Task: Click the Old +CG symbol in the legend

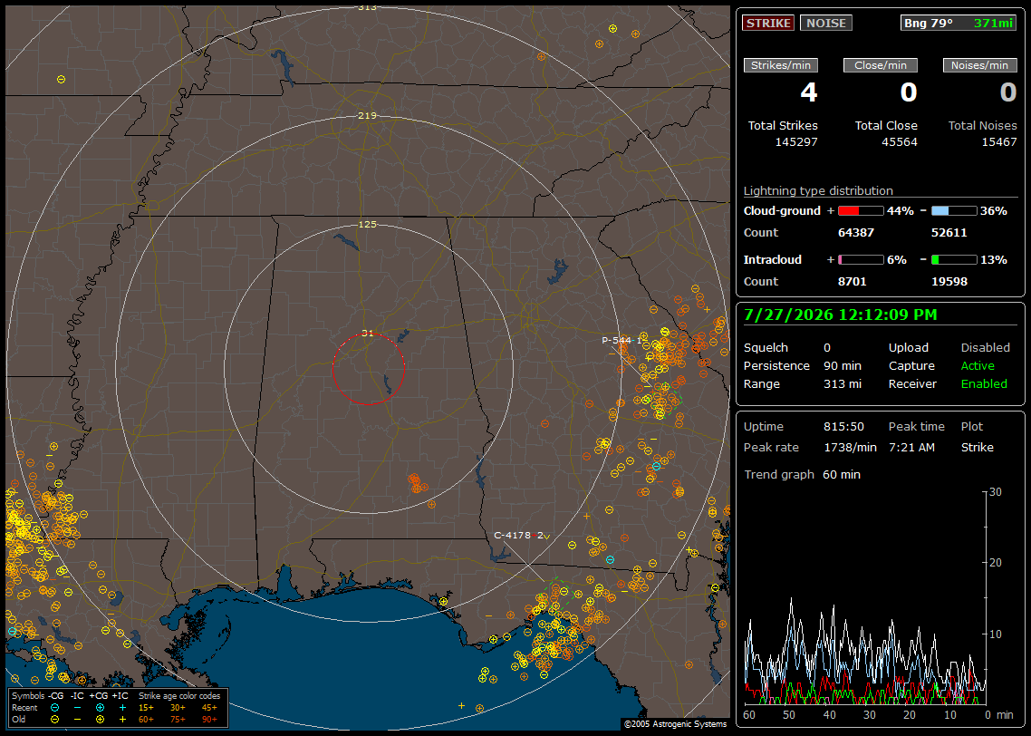Action: click(100, 719)
